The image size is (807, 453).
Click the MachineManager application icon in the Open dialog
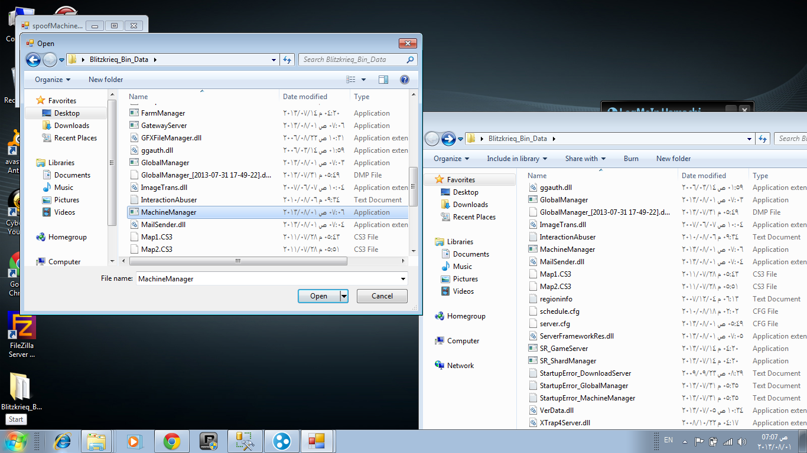click(134, 212)
